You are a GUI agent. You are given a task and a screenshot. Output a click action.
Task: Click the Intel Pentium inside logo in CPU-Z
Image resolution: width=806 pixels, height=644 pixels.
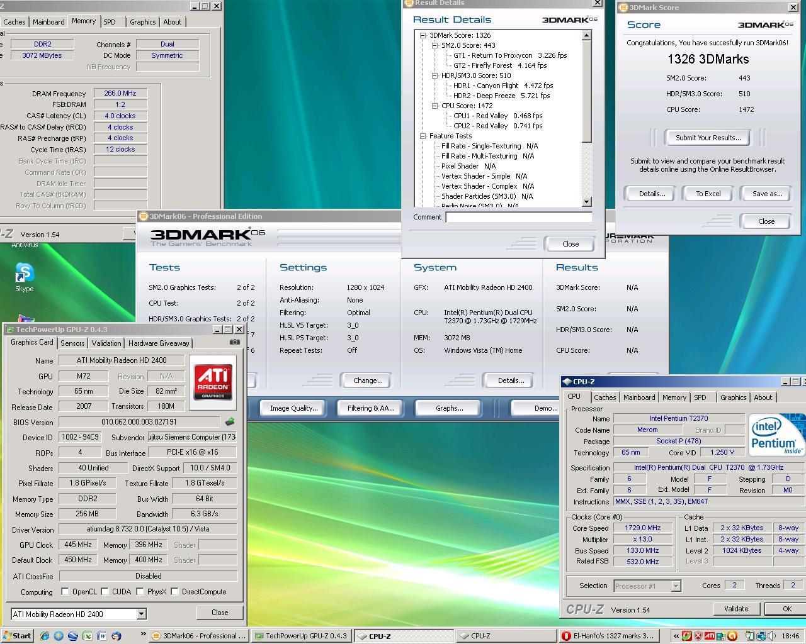point(776,435)
